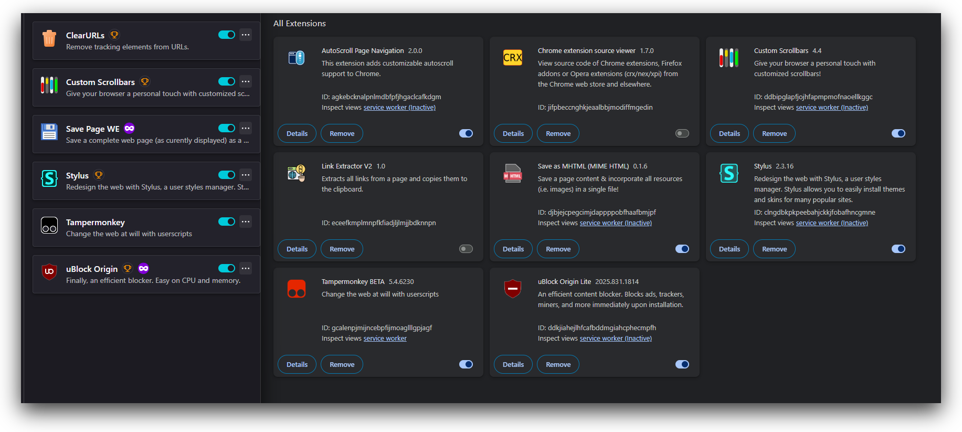This screenshot has height=432, width=962.
Task: Click the uBlock Origin shield icon in sidebar
Action: [x=49, y=271]
